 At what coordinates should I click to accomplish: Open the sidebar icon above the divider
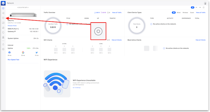coord(3,37)
